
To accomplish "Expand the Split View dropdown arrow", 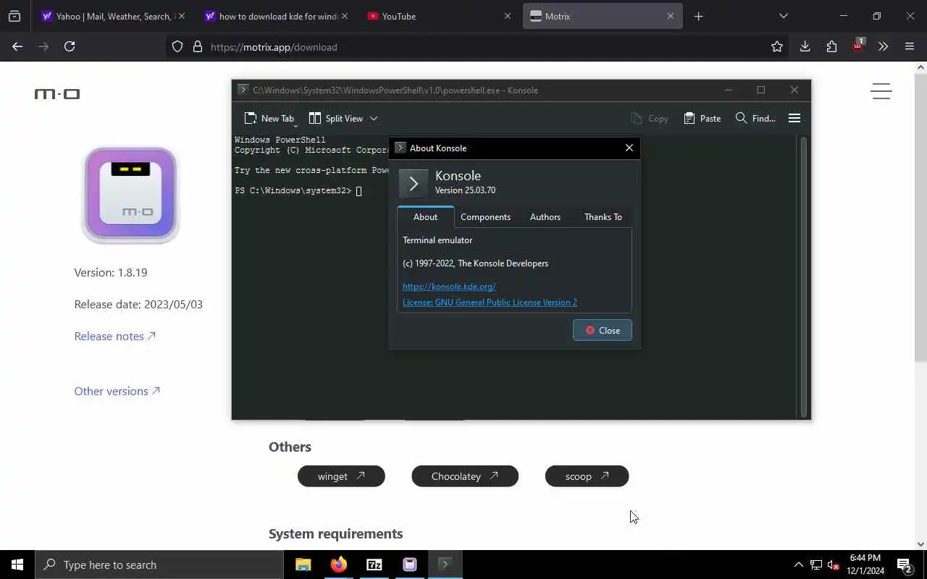I will pyautogui.click(x=374, y=119).
